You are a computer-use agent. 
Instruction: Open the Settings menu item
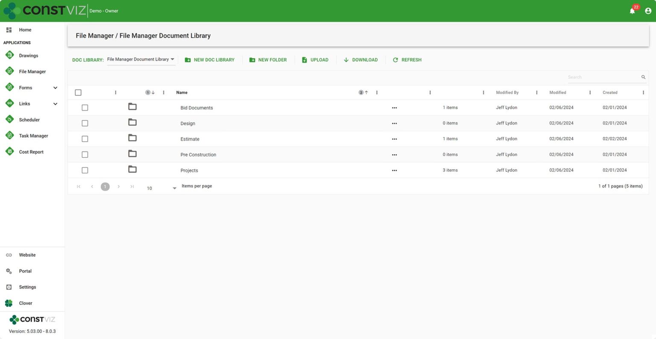point(27,287)
